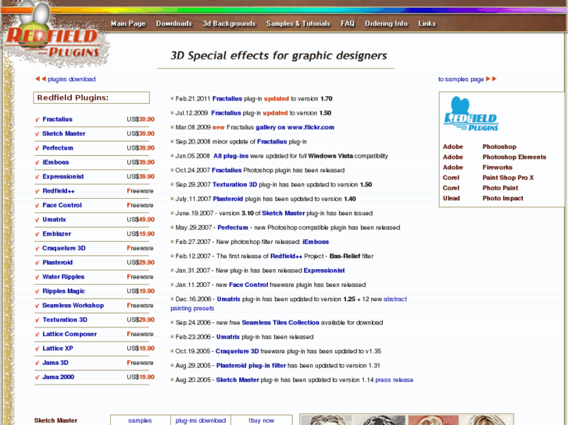Open iEmboss plugin from the list
The image size is (568, 425).
[x=55, y=162]
